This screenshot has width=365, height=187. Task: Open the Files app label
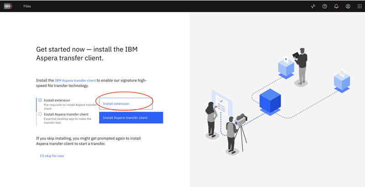[x=27, y=6]
